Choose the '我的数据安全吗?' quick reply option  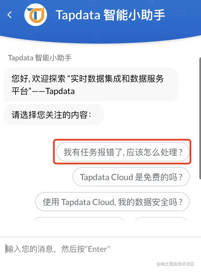(x=112, y=202)
